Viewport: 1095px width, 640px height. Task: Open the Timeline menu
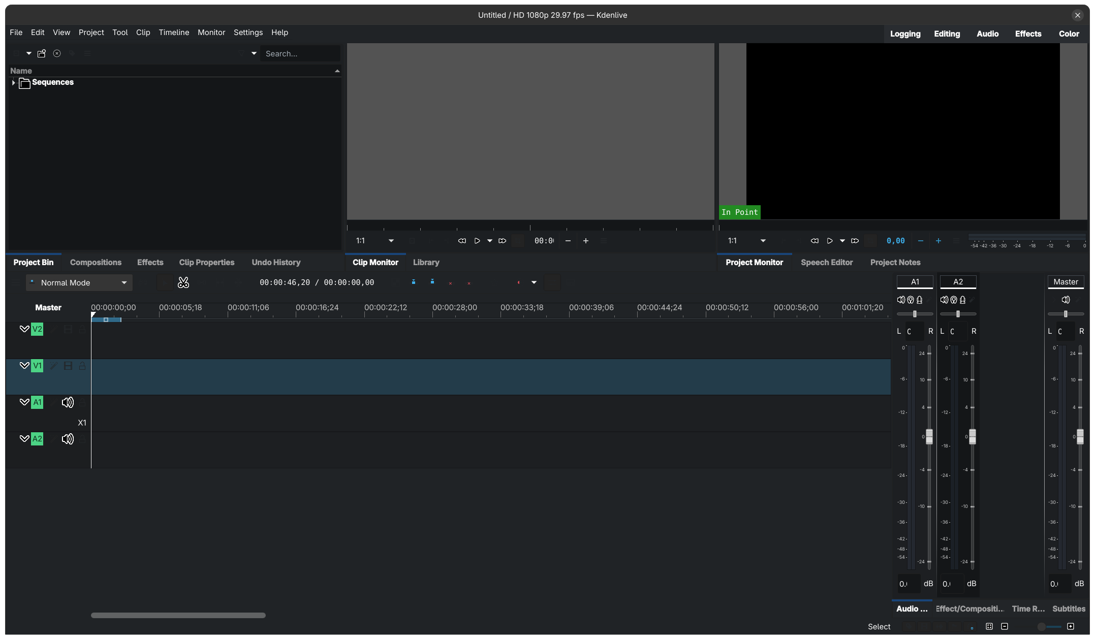[x=174, y=33]
